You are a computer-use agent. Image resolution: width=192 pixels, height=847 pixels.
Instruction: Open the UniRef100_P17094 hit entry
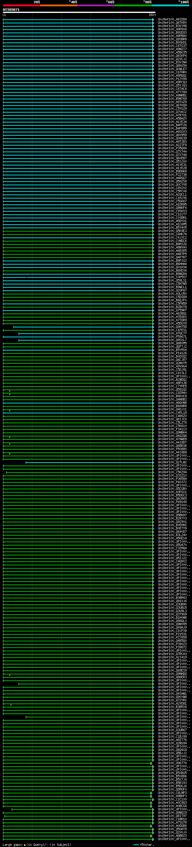172,79
